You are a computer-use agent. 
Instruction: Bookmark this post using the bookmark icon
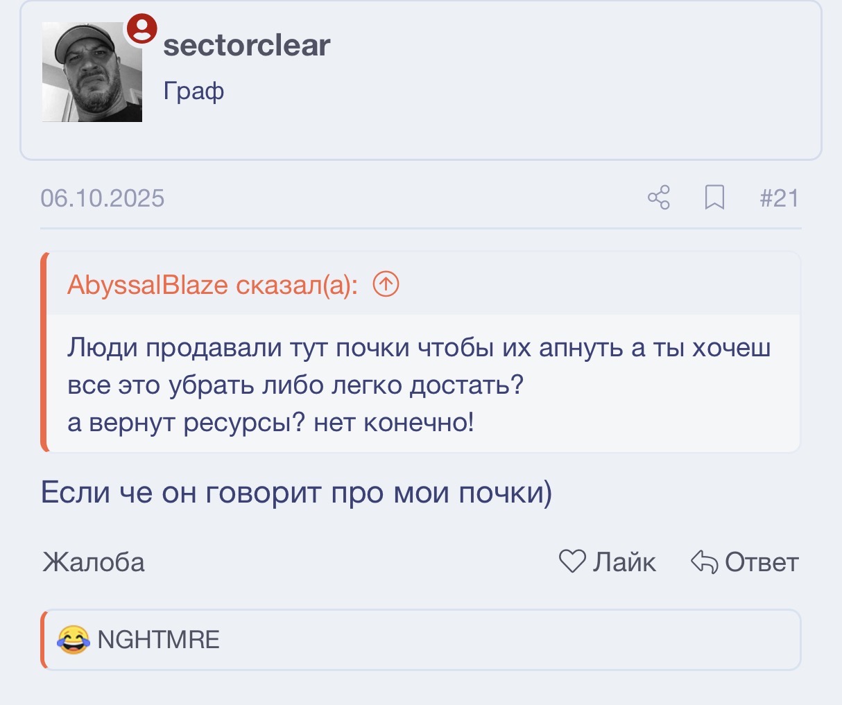715,198
